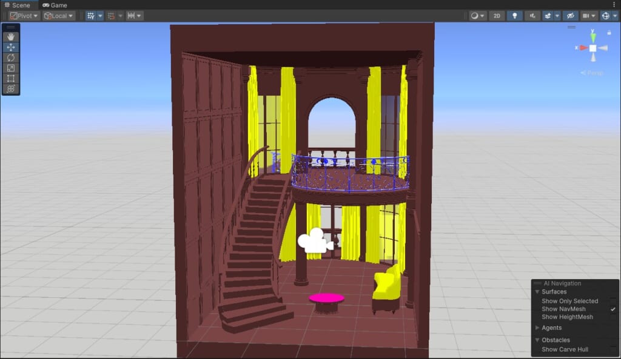Image resolution: width=621 pixels, height=359 pixels.
Task: Expand the Agents section
Action: pyautogui.click(x=537, y=328)
